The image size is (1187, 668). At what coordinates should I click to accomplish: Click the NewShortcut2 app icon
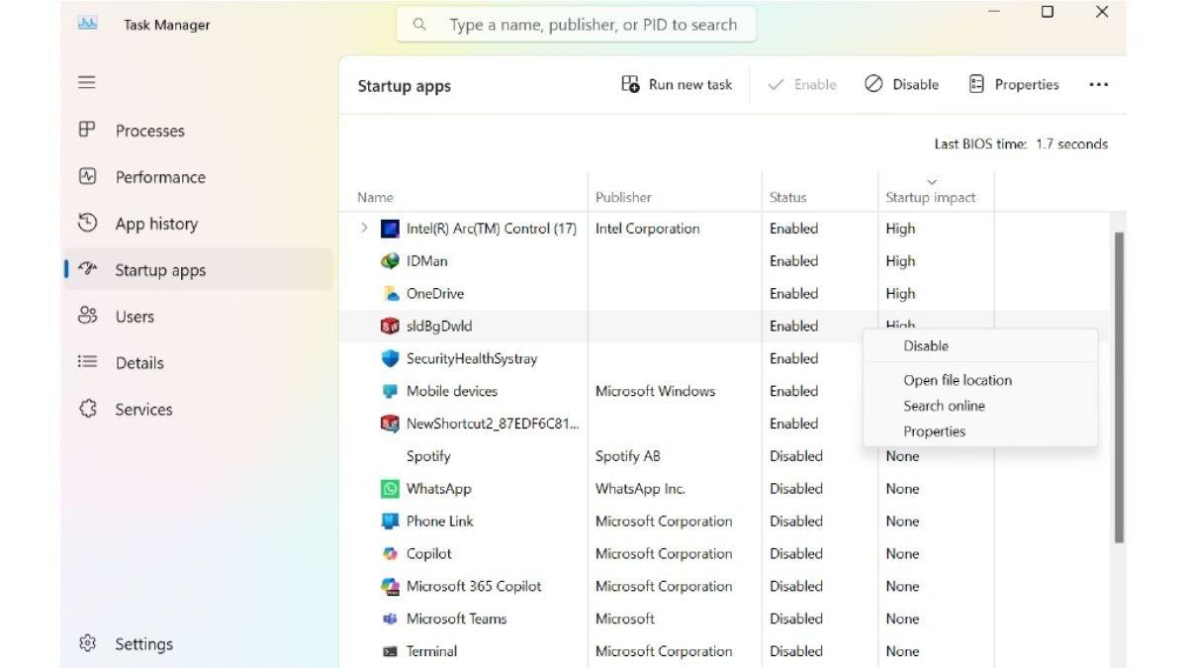pyautogui.click(x=390, y=424)
